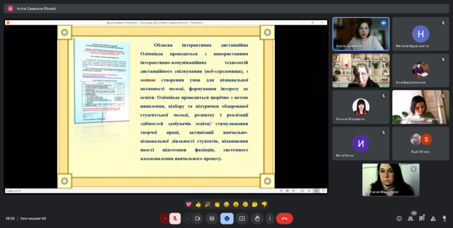This screenshot has width=453, height=228.
Task: Click the meeting code hev-wuww-tti
Action: coord(33,219)
